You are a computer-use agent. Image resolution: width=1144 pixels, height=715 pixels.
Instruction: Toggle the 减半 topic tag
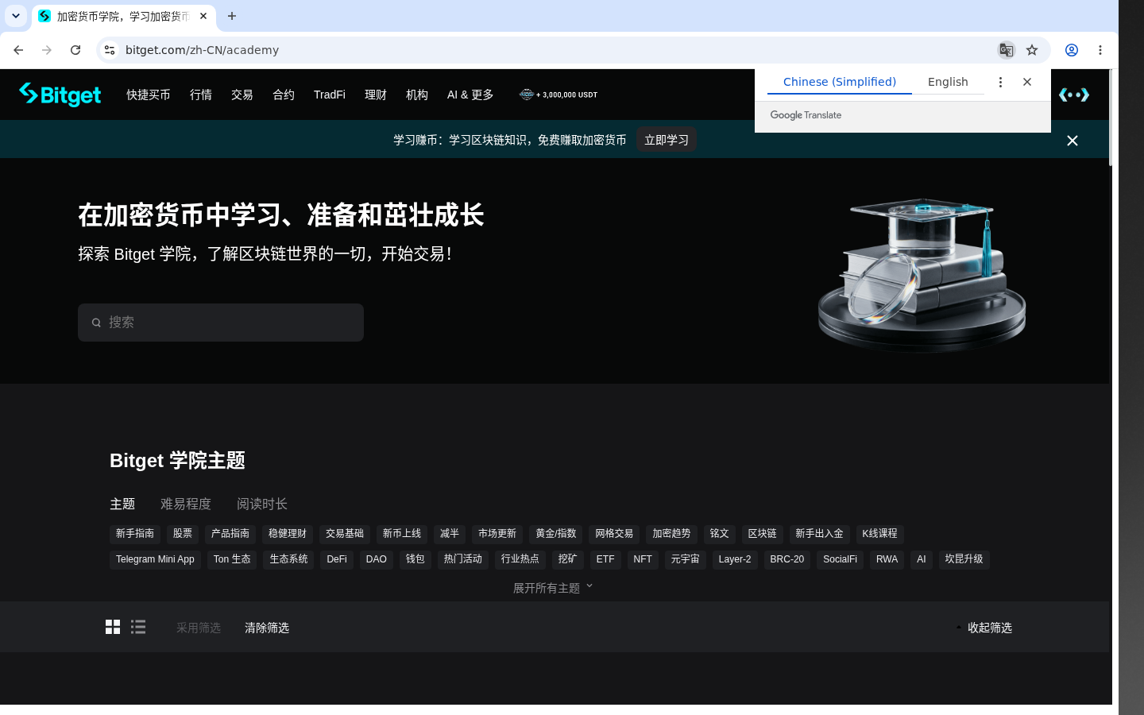click(450, 534)
